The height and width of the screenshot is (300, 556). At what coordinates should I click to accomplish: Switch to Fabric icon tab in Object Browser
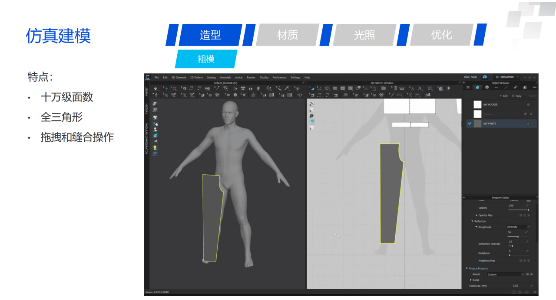pos(477,87)
